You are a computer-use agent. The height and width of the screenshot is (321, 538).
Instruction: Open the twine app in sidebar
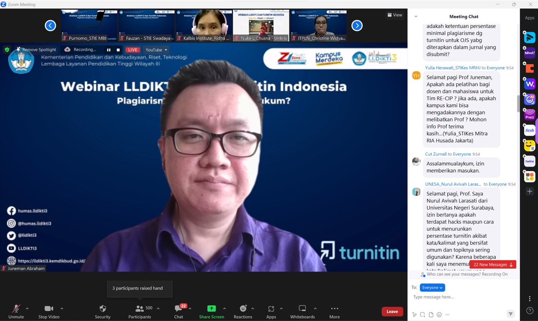pos(530,161)
